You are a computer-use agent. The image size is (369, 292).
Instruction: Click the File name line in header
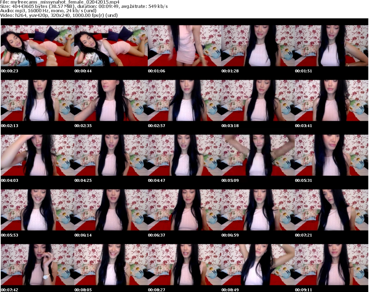(x=60, y=2)
